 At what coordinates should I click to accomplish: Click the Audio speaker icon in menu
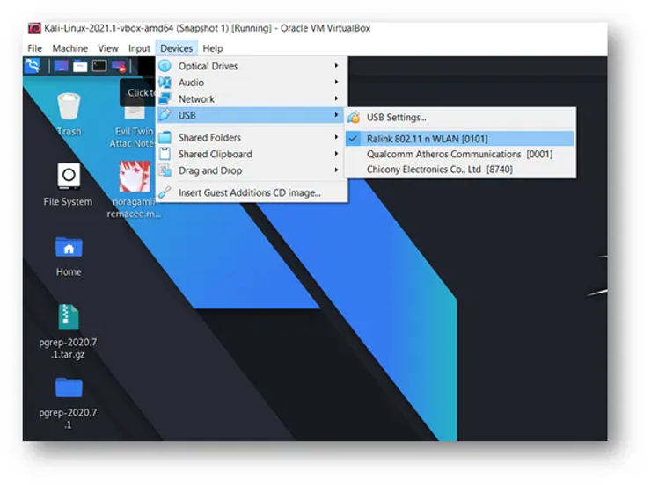pyautogui.click(x=165, y=83)
